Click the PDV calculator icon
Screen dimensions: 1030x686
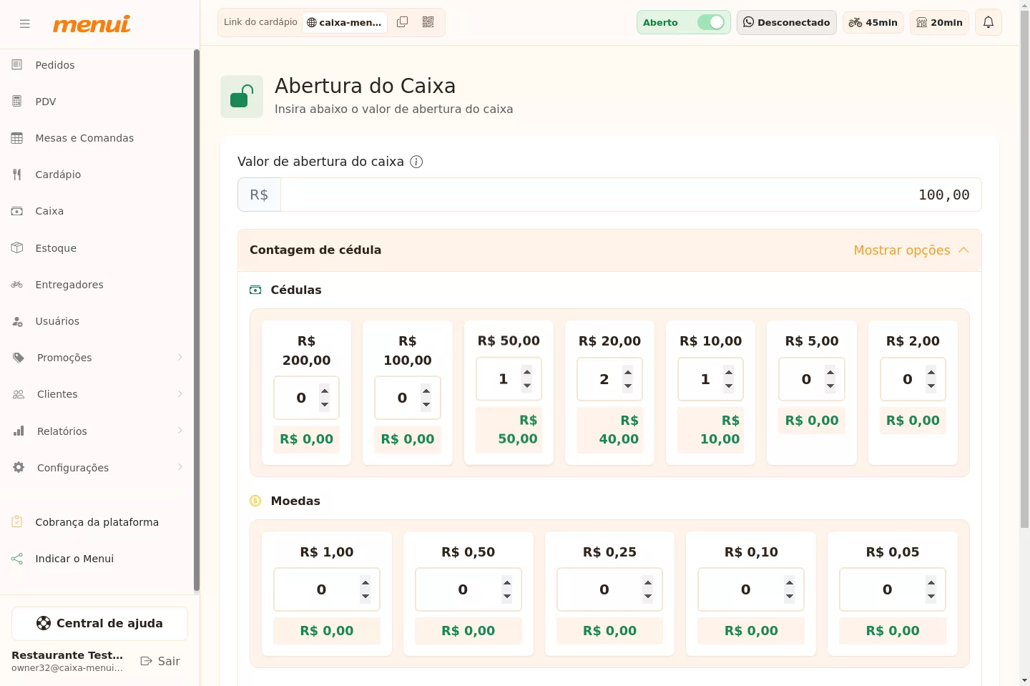(x=17, y=102)
